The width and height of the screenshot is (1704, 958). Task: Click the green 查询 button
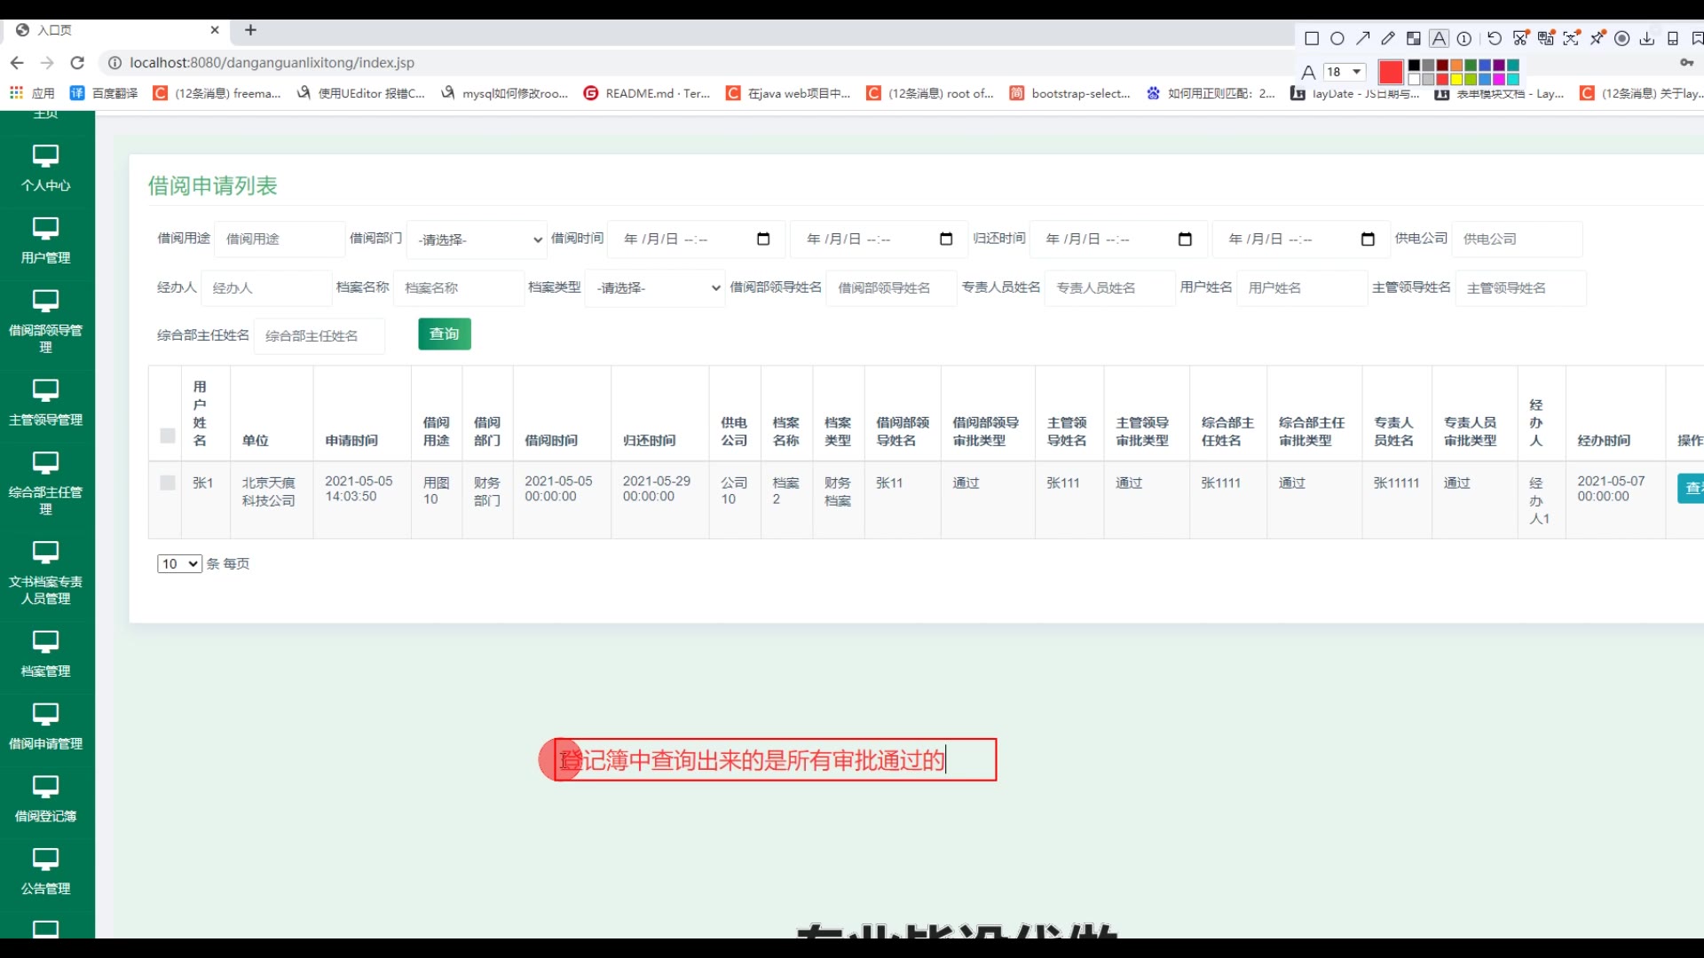point(444,334)
